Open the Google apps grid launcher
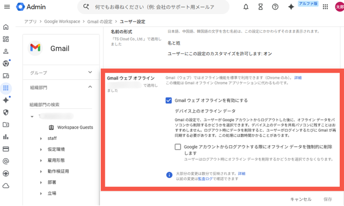 coord(325,7)
